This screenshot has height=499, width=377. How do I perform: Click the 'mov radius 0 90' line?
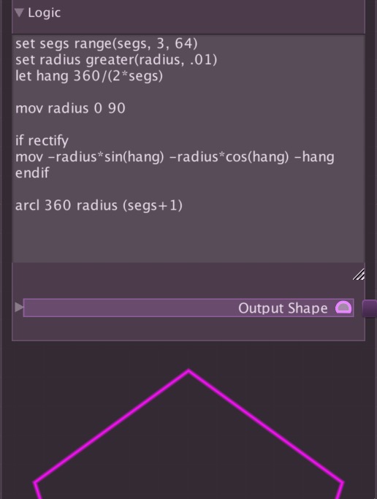point(70,108)
